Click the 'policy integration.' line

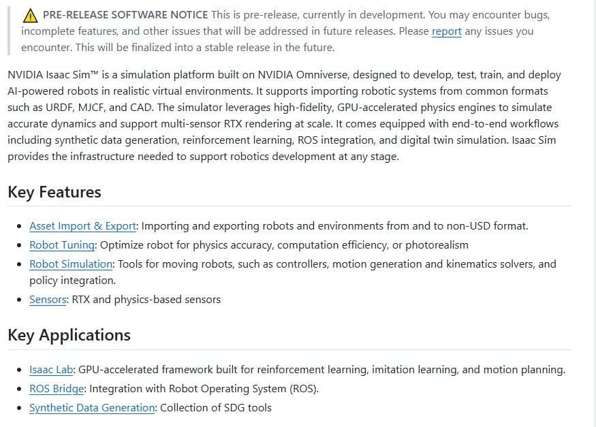(73, 281)
